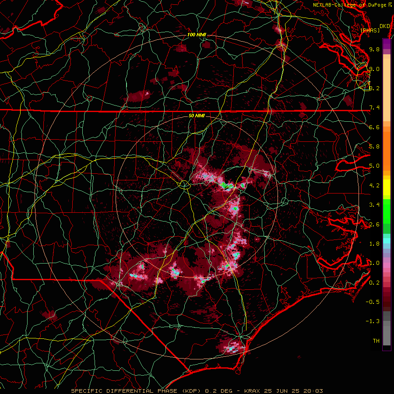Viewport: 394px width, 394px height.
Task: Click the radar site circle at the map center
Action: click(184, 185)
